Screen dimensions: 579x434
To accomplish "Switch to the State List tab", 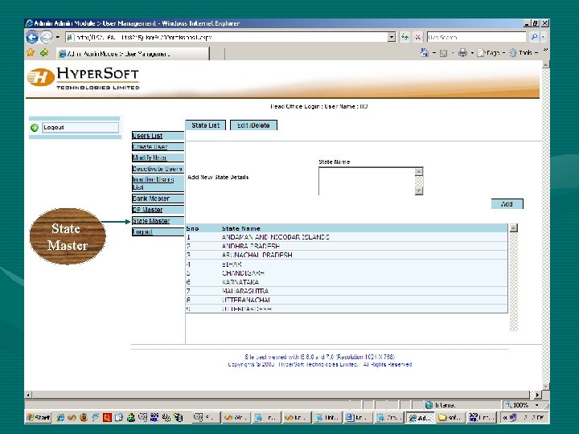I will coord(205,125).
